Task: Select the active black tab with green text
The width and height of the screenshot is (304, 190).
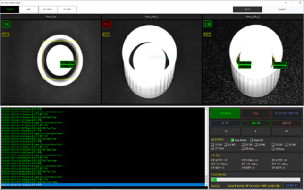Action: 10,9
